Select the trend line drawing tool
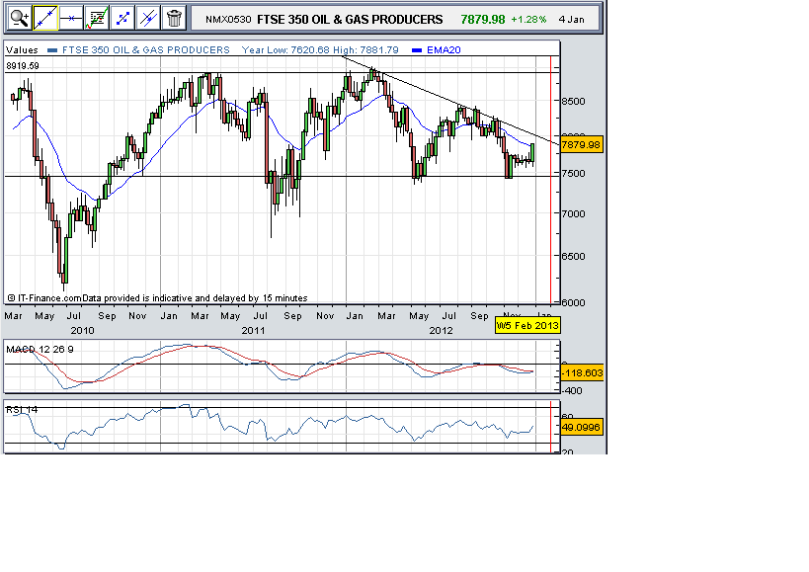Viewport: 809px width, 572px height. tap(45, 17)
